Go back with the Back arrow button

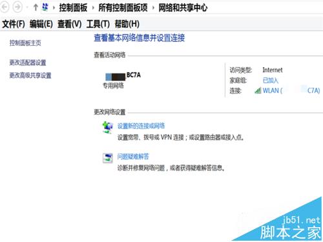point(5,7)
